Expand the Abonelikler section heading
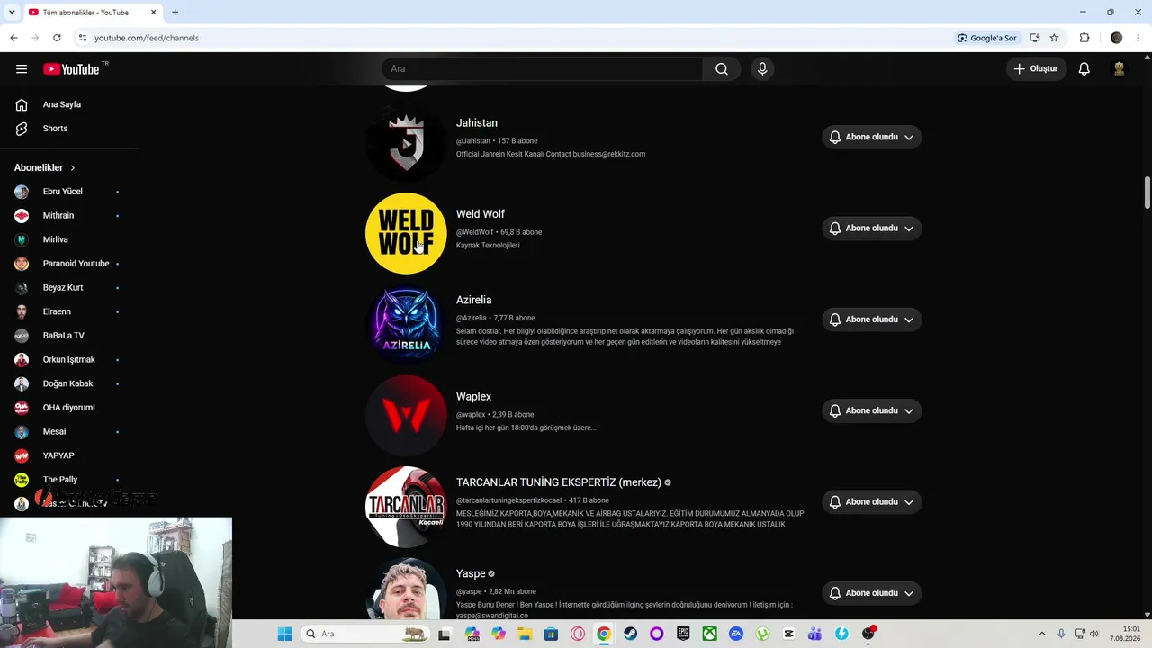Viewport: 1152px width, 648px height. [45, 167]
